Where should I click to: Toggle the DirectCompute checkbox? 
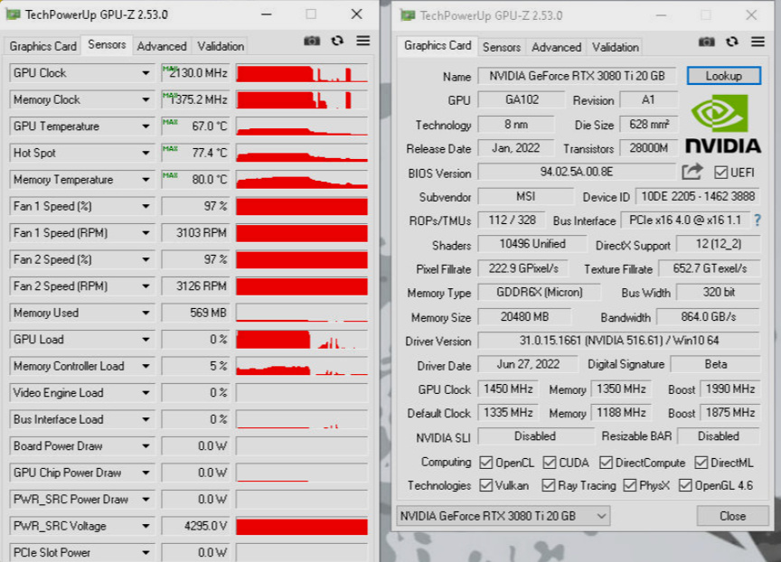click(x=605, y=463)
